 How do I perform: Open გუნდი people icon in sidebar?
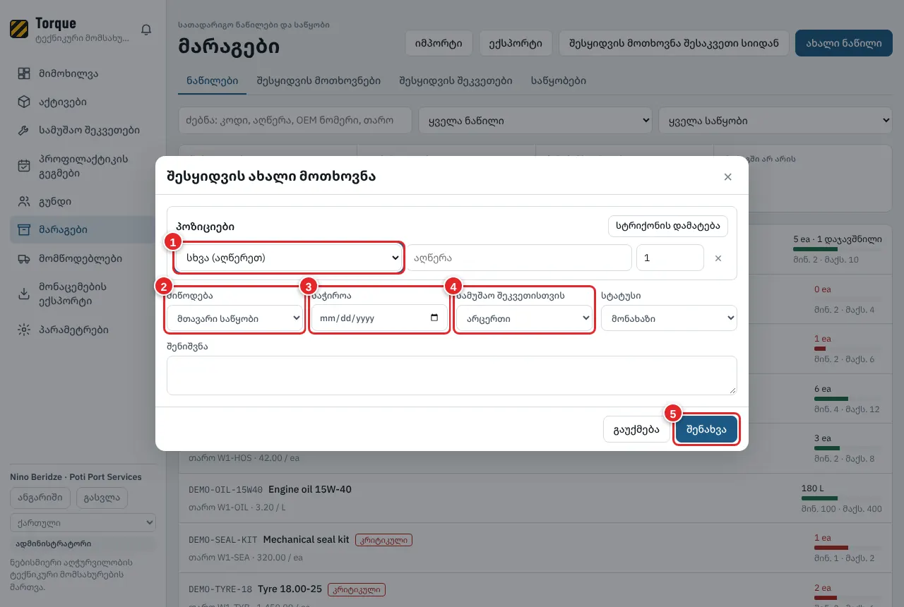(24, 201)
